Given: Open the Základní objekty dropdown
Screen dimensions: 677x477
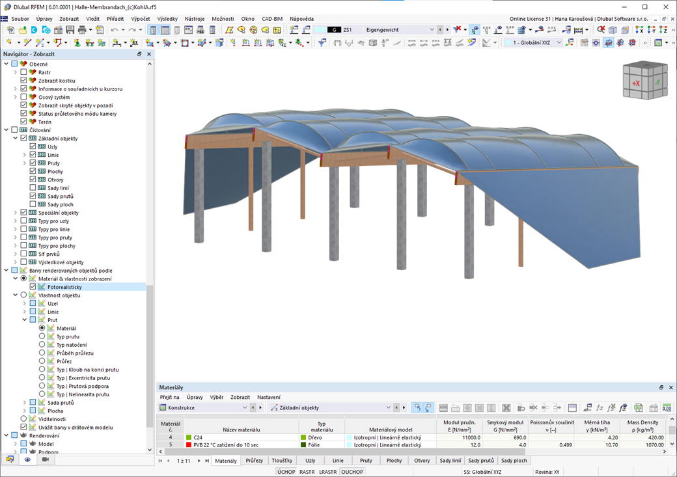Looking at the screenshot, I should point(388,407).
